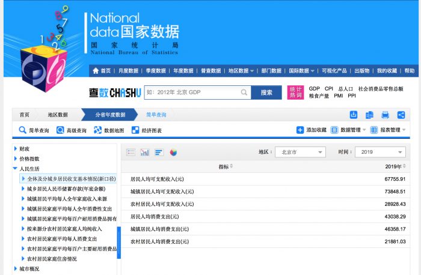Open the 地区 dropdown showing 北京市
421x275 pixels.
(301, 153)
